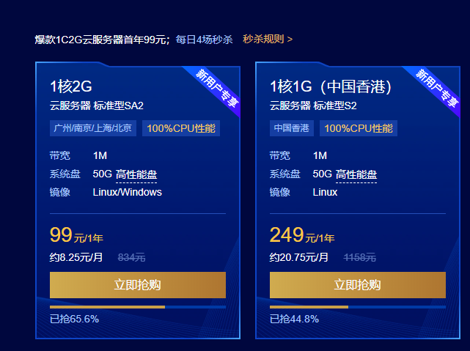
Task: Open the 秒杀规则 link
Action: (x=268, y=39)
